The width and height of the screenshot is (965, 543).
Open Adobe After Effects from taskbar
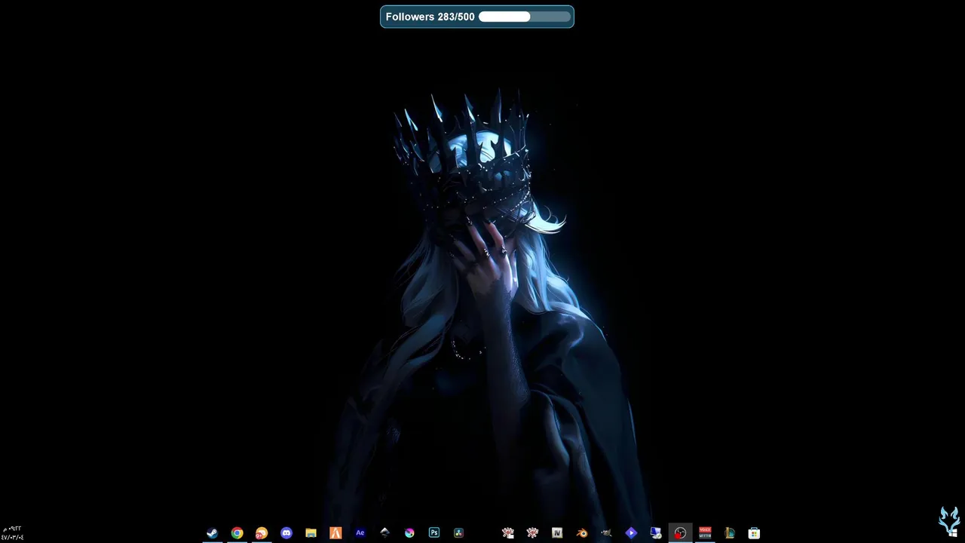[360, 532]
